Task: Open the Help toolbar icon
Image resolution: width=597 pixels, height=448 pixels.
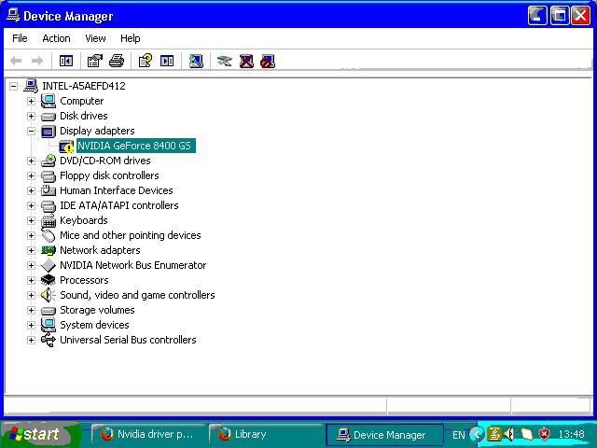Action: (146, 61)
